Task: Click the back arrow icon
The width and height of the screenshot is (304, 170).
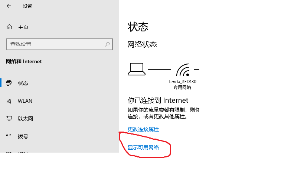Action: coord(9,6)
